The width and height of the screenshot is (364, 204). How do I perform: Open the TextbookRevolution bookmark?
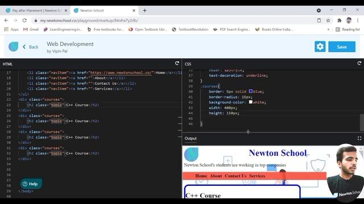click(x=190, y=29)
